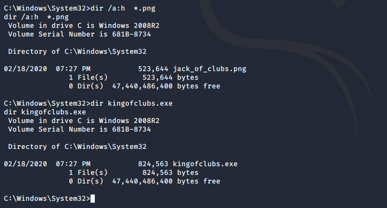Click the kingofclubs.exe filename in listing

click(205, 164)
